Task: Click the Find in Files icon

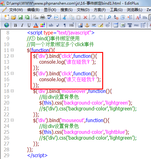Action: pos(123,17)
